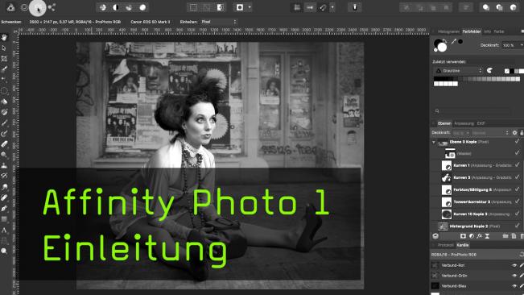This screenshot has height=295, width=524.
Task: Apply Auto Contrast half-circle icon
Action: click(116, 7)
